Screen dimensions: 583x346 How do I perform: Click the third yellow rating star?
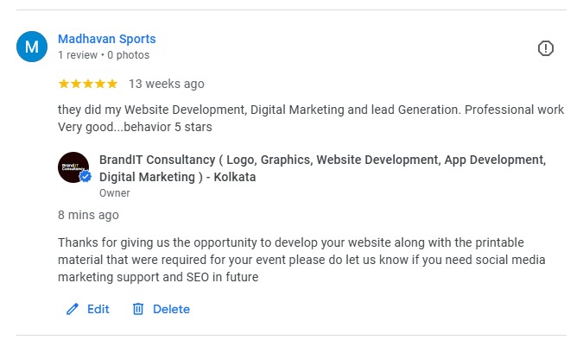click(88, 84)
